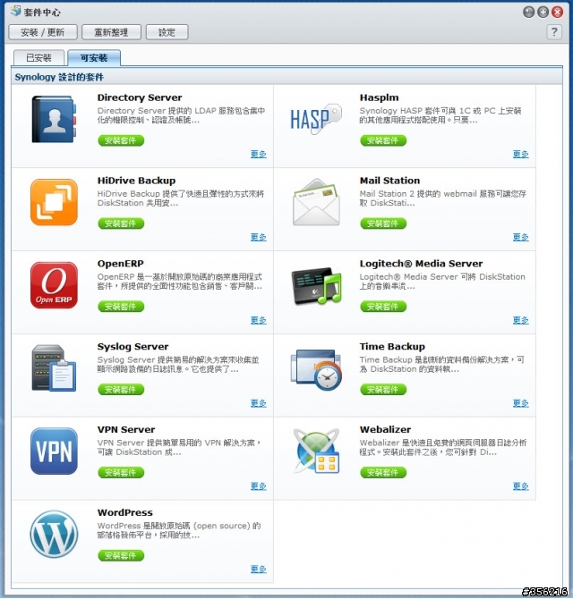This screenshot has height=599, width=573.
Task: Click the 安裝 / 更新 toolbar button
Action: [x=43, y=32]
